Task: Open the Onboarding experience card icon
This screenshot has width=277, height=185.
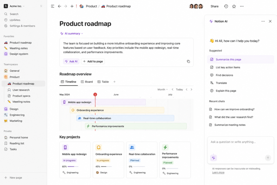Action: click(x=98, y=147)
